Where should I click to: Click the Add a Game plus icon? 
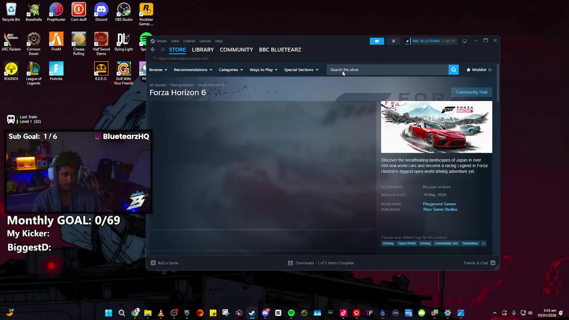coord(153,263)
